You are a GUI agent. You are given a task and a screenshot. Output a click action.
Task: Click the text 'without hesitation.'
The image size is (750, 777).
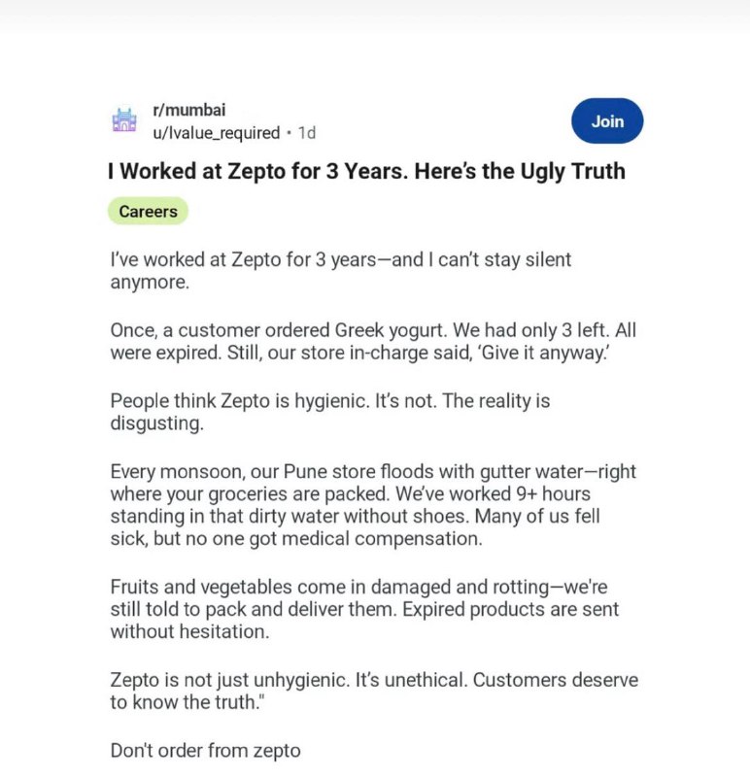pyautogui.click(x=189, y=632)
